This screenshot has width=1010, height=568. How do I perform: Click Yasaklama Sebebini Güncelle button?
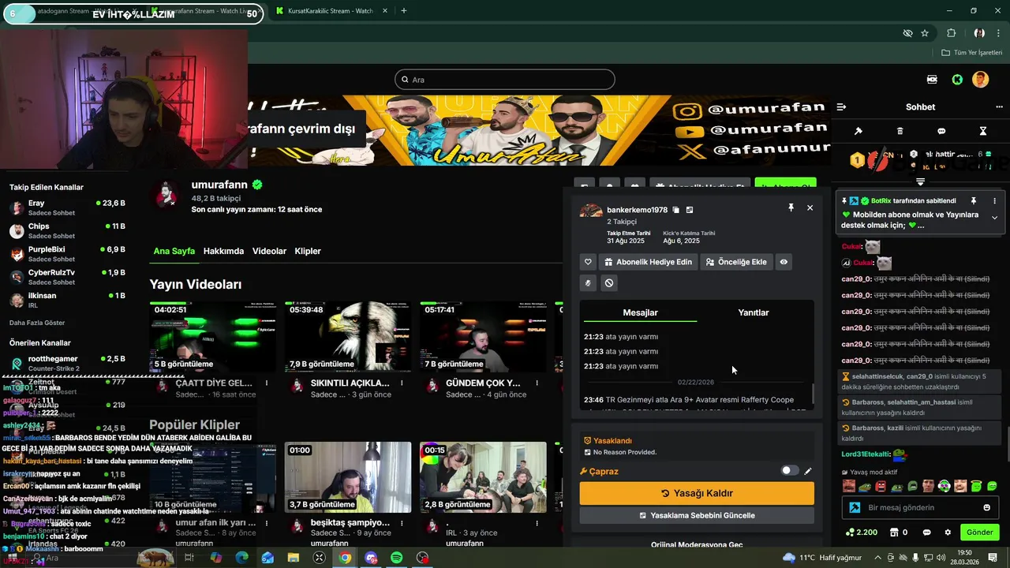tap(697, 515)
